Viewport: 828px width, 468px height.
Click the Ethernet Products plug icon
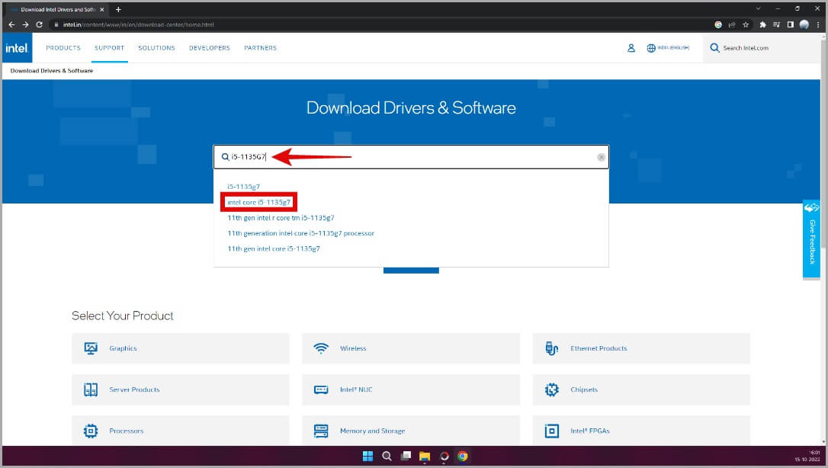552,348
